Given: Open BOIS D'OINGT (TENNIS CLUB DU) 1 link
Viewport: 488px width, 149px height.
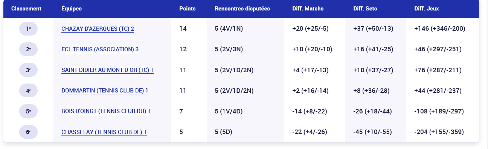Looking at the screenshot, I should coord(106,111).
